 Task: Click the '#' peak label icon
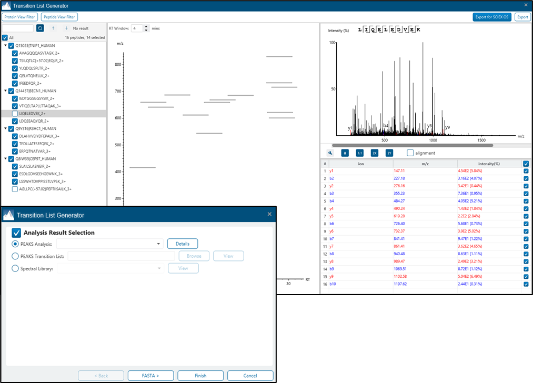345,153
